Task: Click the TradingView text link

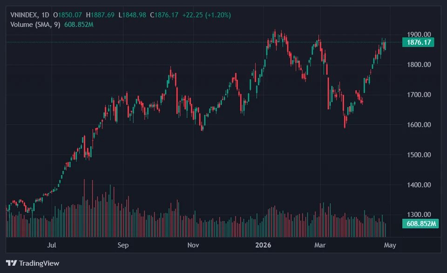Action: pyautogui.click(x=39, y=264)
